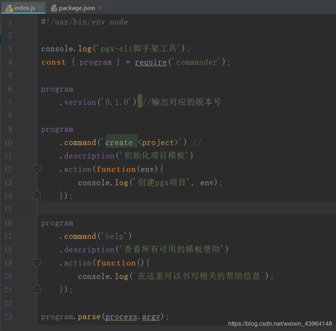
Task: Click 'program.parse' on line 23
Action: pos(71,317)
